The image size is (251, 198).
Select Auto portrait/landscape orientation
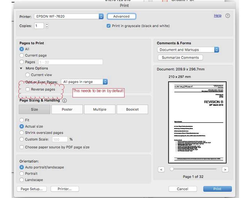[x=22, y=167]
